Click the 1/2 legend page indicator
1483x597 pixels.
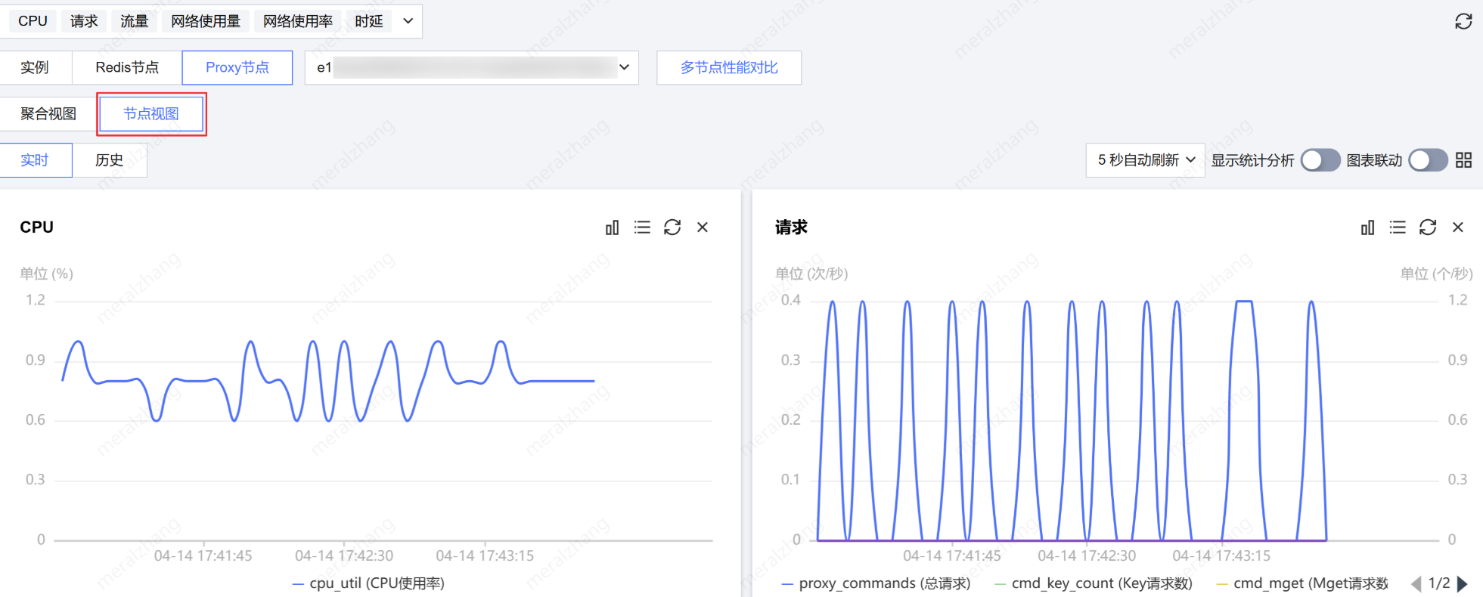1439,583
